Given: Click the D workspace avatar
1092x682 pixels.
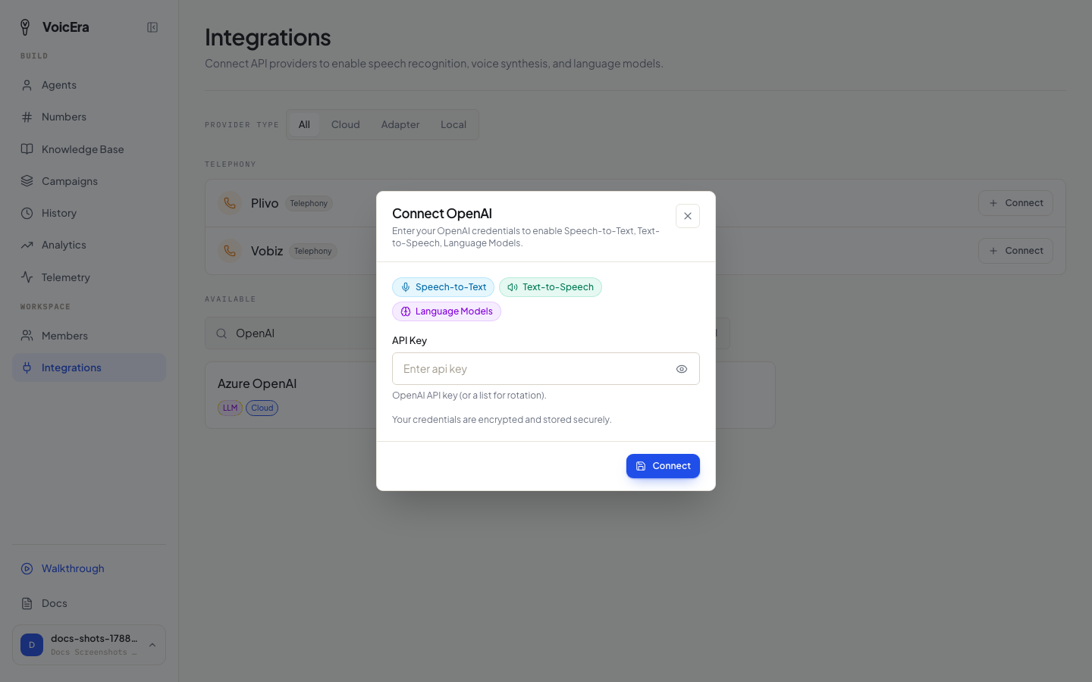Looking at the screenshot, I should (x=32, y=645).
